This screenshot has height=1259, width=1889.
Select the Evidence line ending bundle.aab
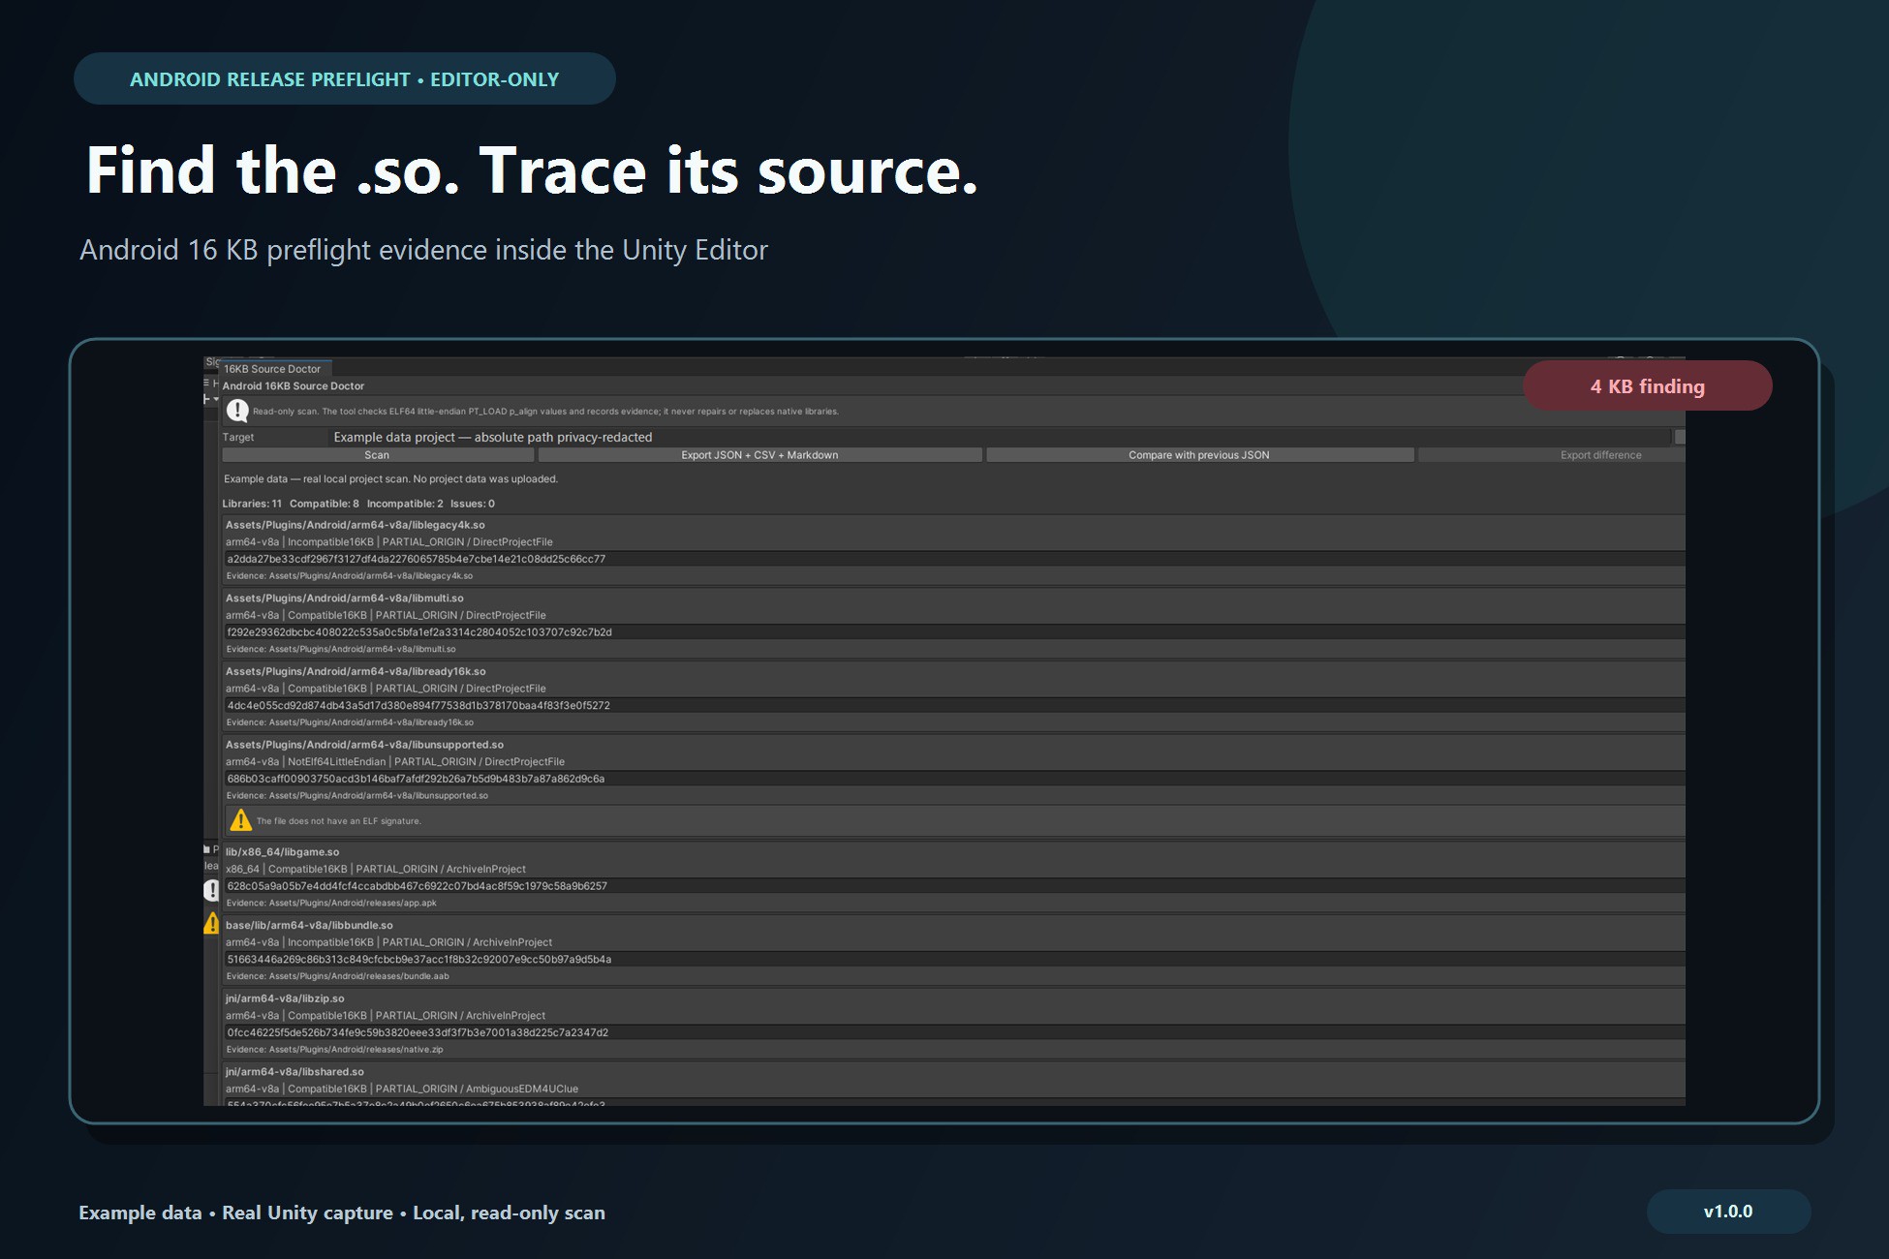[x=338, y=976]
